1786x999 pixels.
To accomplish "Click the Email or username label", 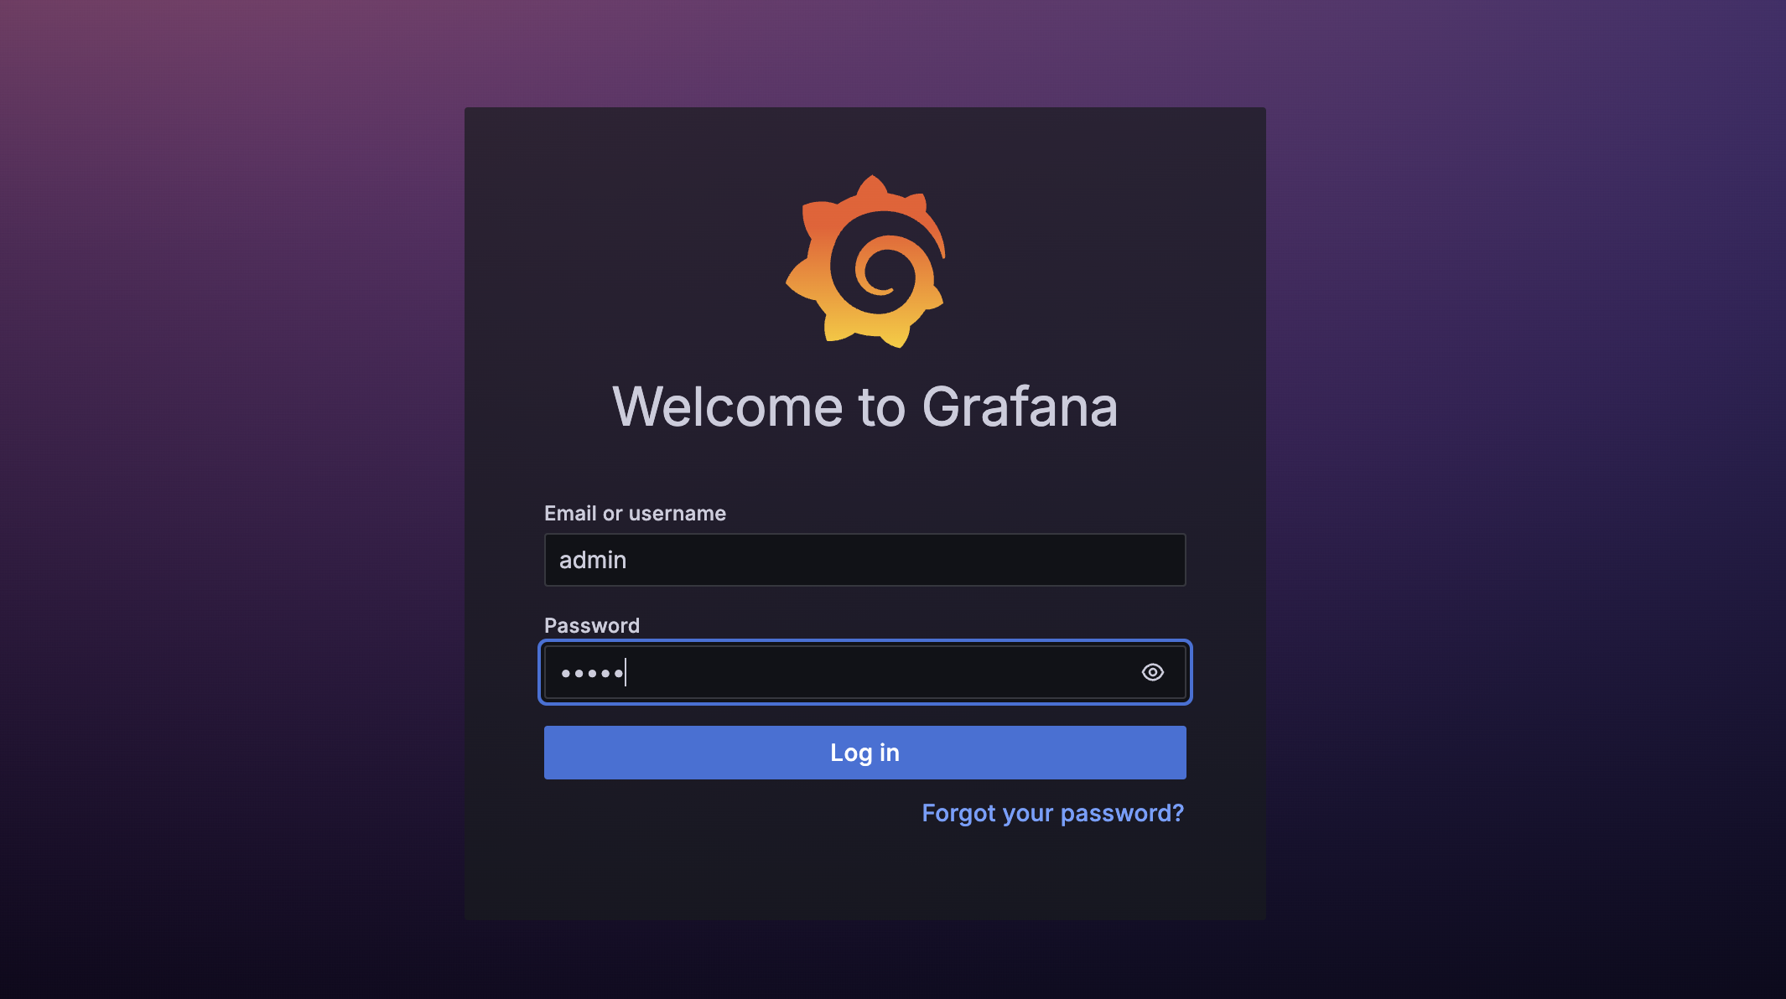I will 635,513.
